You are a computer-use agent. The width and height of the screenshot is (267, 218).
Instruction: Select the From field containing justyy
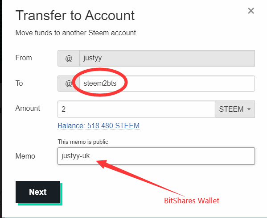(x=167, y=58)
